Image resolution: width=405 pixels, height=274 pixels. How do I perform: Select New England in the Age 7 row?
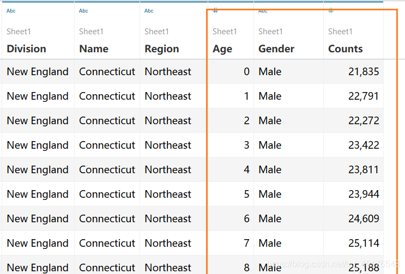pos(38,243)
